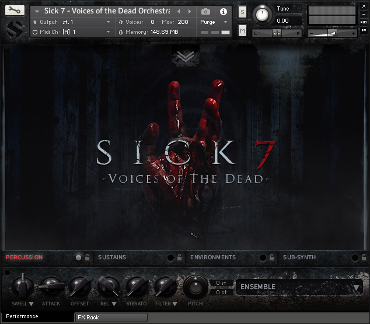This screenshot has height=324, width=370.
Task: Click the SWELL knob
Action: [x=23, y=287]
